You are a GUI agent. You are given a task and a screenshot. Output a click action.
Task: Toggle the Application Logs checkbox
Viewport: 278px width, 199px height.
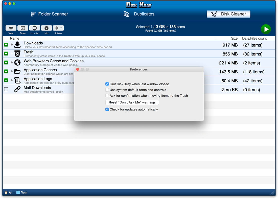pos(6,80)
